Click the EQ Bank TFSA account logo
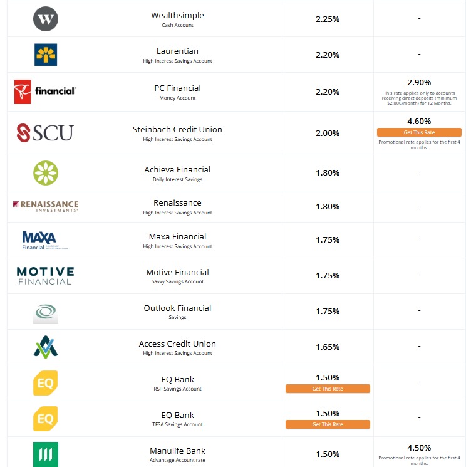 click(46, 419)
